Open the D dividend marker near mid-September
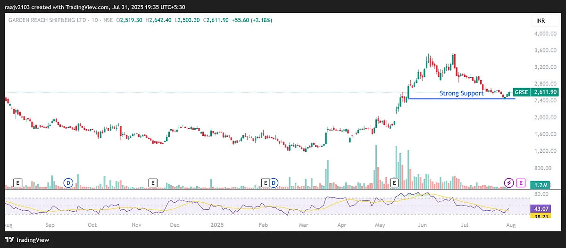 (x=68, y=182)
